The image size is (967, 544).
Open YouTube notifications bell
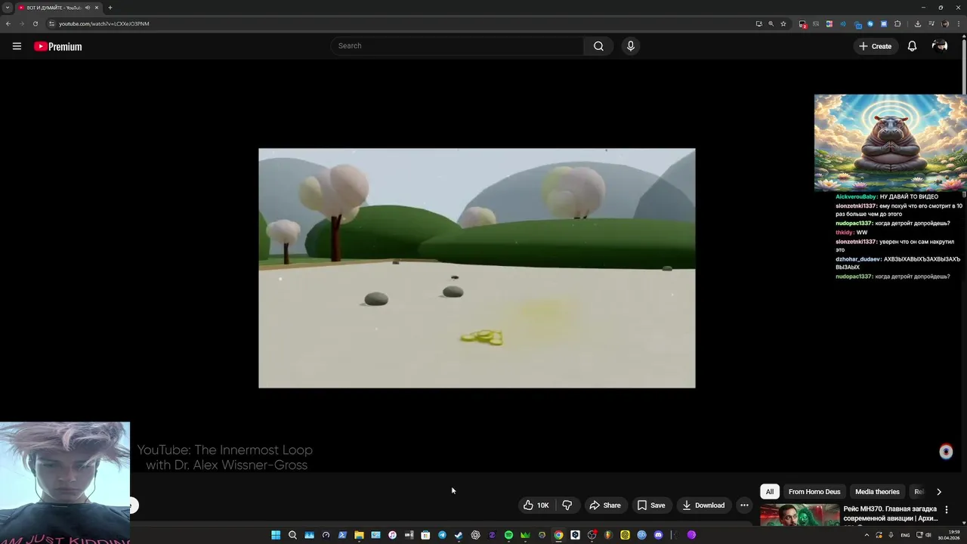click(912, 46)
